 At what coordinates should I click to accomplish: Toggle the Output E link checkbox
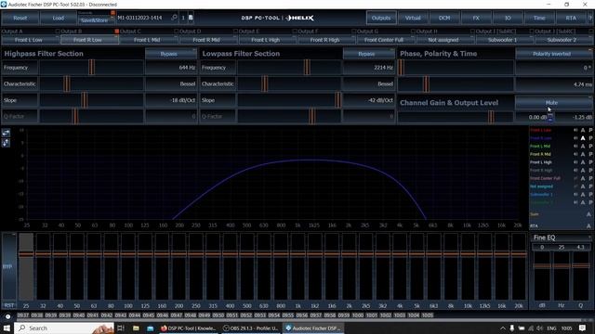[x=295, y=31]
